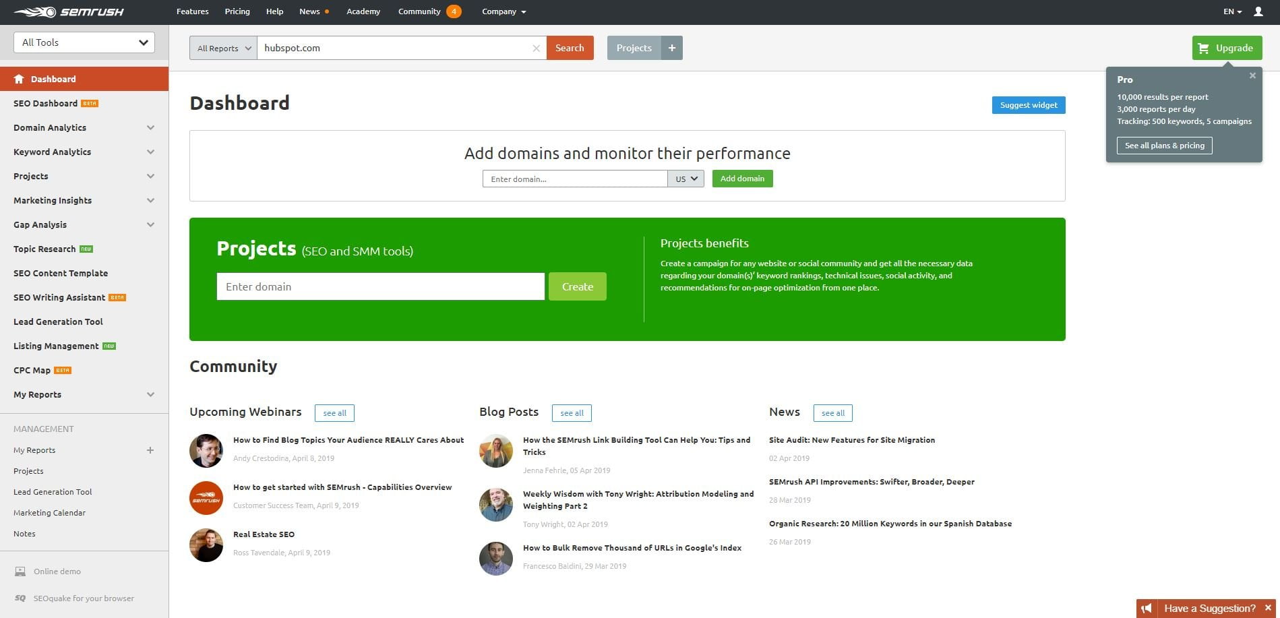
Task: See all Blog Posts
Action: click(572, 413)
